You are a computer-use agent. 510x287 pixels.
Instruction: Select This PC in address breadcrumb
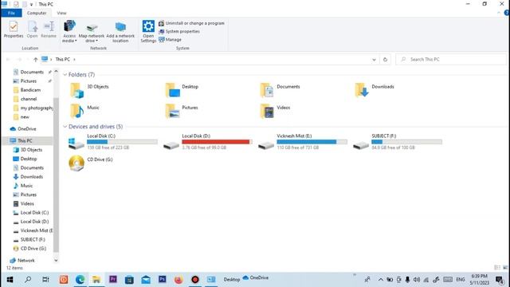(63, 60)
